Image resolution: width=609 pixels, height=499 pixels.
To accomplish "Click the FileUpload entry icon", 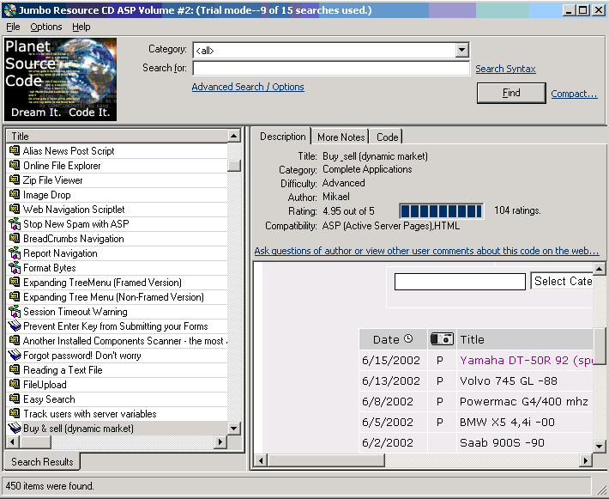I will (x=15, y=384).
